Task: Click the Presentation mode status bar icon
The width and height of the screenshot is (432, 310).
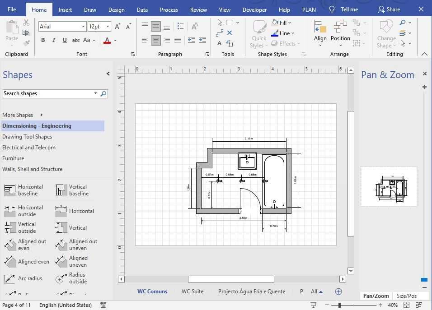Action: (x=313, y=305)
